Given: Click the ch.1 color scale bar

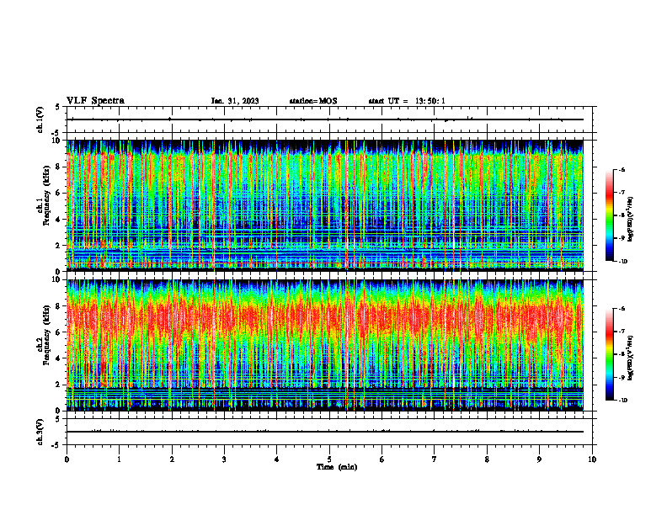Looking at the screenshot, I should point(609,215).
